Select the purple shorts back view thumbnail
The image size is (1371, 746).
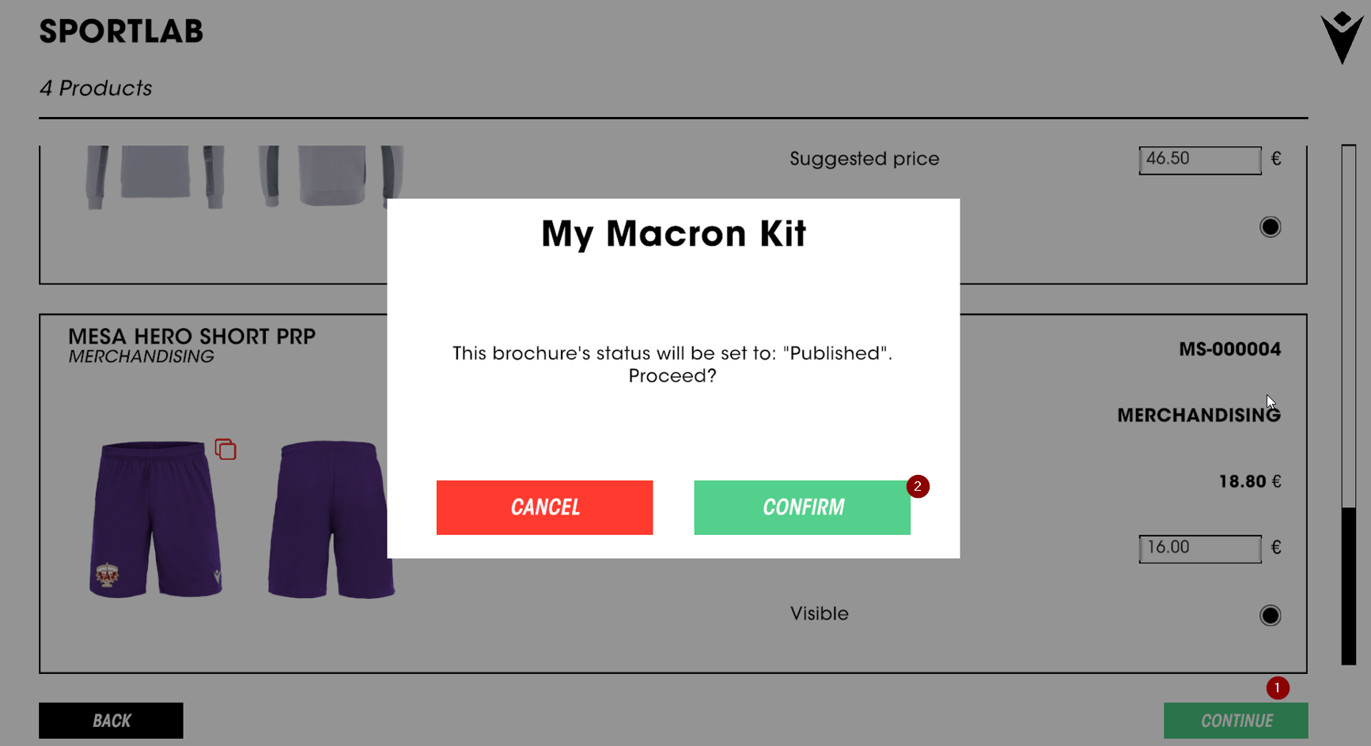point(331,519)
